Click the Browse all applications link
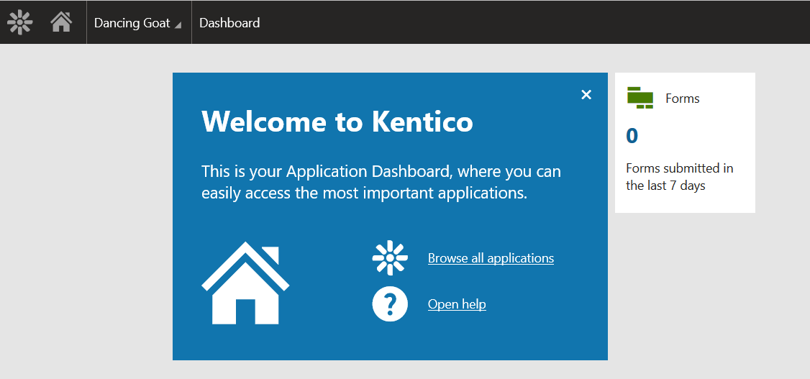 pyautogui.click(x=491, y=257)
